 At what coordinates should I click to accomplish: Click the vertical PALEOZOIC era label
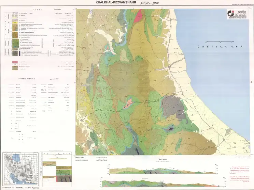pyautogui.click(x=5, y=52)
